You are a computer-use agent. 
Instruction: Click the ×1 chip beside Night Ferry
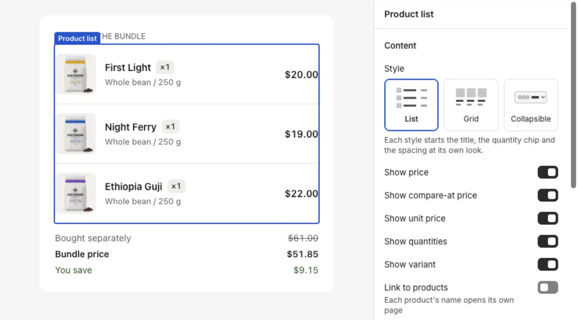click(170, 127)
